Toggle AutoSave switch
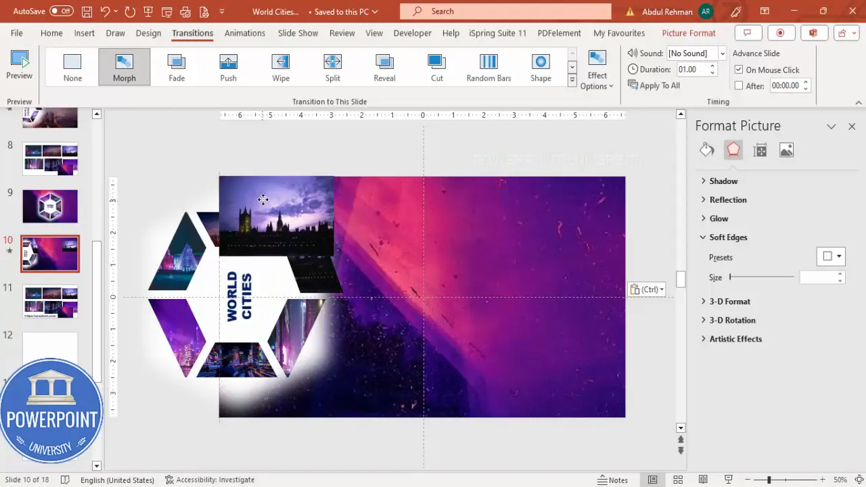 pos(61,11)
